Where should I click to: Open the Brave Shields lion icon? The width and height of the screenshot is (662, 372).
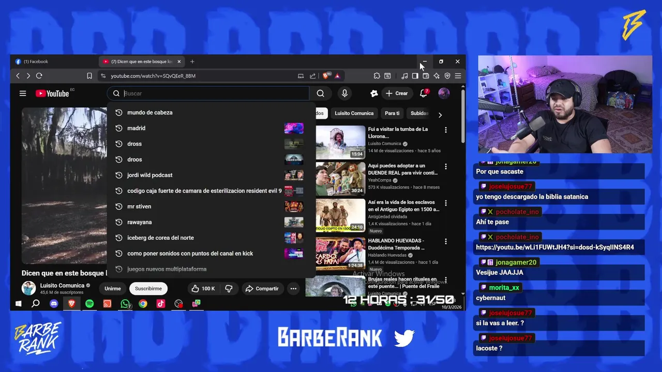[x=326, y=76]
